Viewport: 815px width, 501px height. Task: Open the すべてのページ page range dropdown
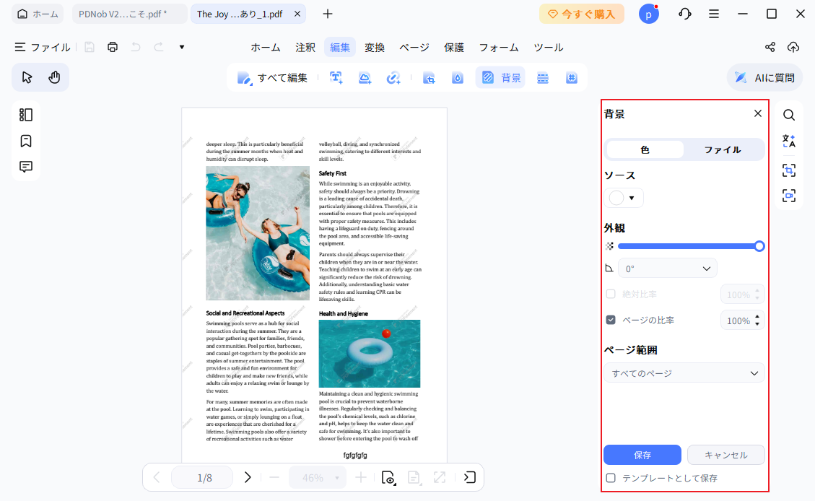coord(684,373)
